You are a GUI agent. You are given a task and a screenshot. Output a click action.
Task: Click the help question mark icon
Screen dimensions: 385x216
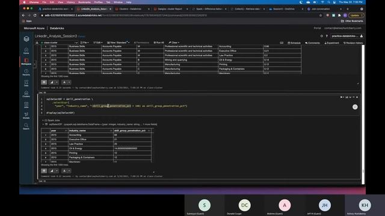pos(327,36)
